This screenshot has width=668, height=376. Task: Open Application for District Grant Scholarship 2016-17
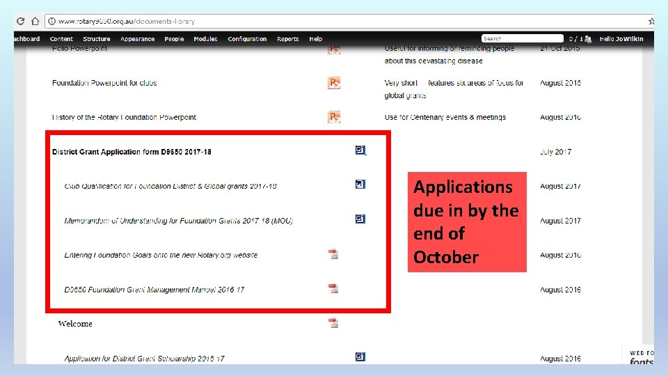pyautogui.click(x=144, y=359)
